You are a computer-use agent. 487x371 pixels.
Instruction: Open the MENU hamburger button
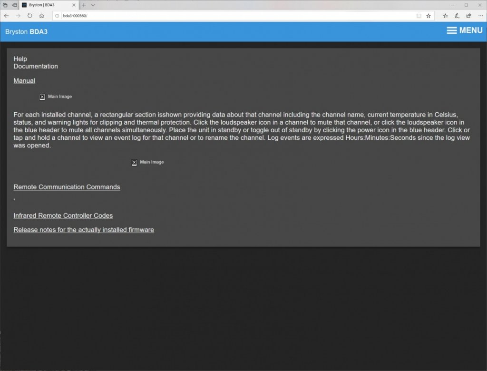click(x=464, y=30)
